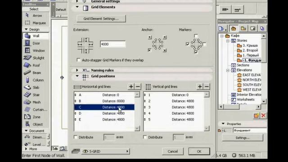Choose the Window tool
288x162 pixels.
click(x=36, y=50)
